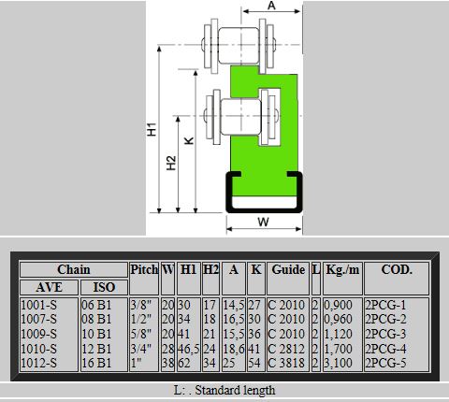Viewport: 449px width, 402px height.
Task: Click the 'H2' dimension label in diagram
Action: 171,163
